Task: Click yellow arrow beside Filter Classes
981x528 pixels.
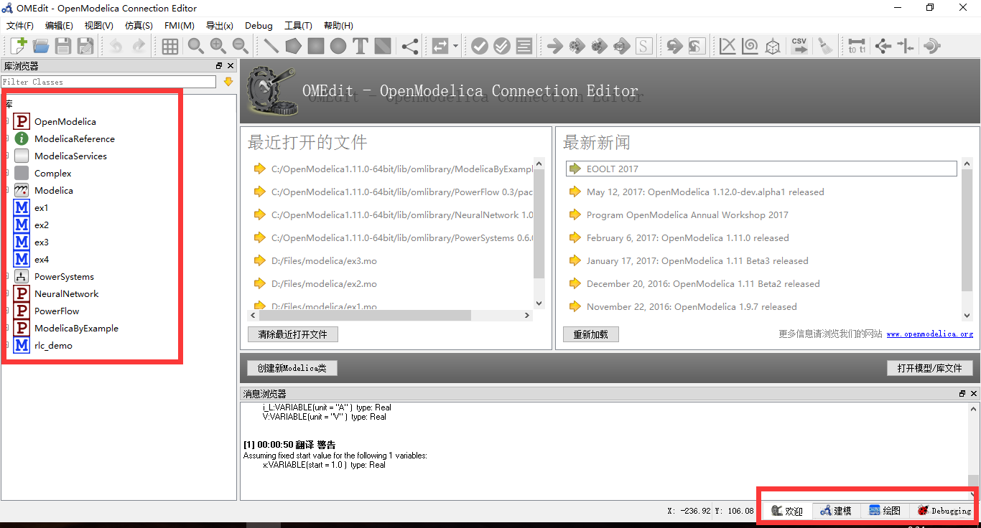Action: pos(228,82)
